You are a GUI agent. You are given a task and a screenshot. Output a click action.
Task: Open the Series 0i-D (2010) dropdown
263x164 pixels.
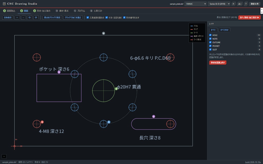click(219, 4)
